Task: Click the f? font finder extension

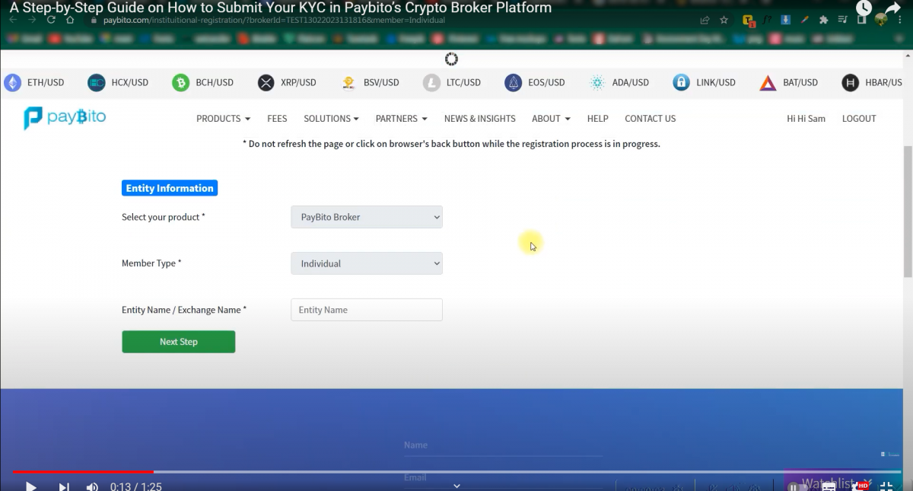Action: [x=768, y=20]
